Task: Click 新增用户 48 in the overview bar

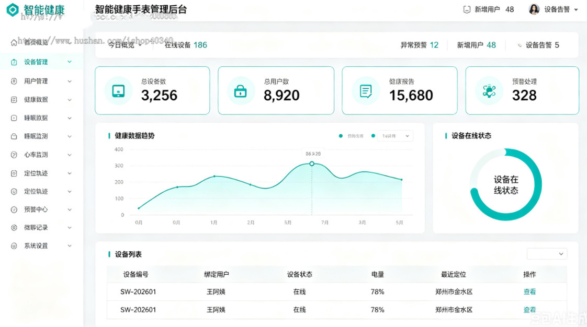Action: pos(476,45)
